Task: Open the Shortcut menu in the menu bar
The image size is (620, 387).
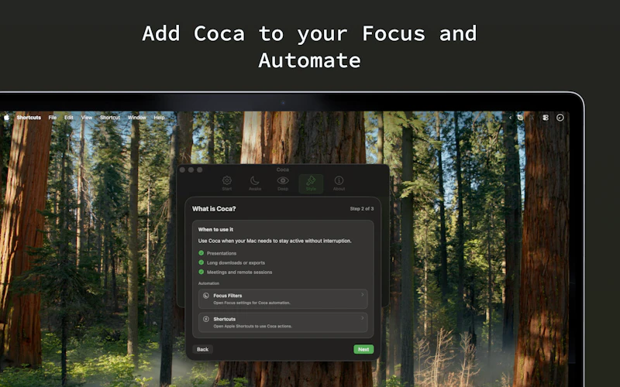Action: (x=110, y=118)
